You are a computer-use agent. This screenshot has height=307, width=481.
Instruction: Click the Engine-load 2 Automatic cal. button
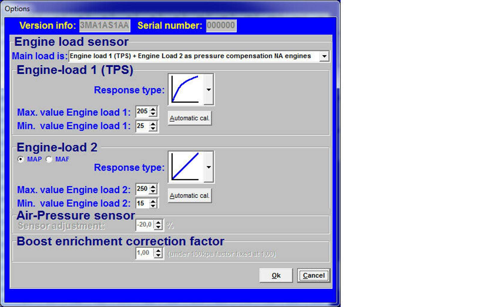[189, 196]
